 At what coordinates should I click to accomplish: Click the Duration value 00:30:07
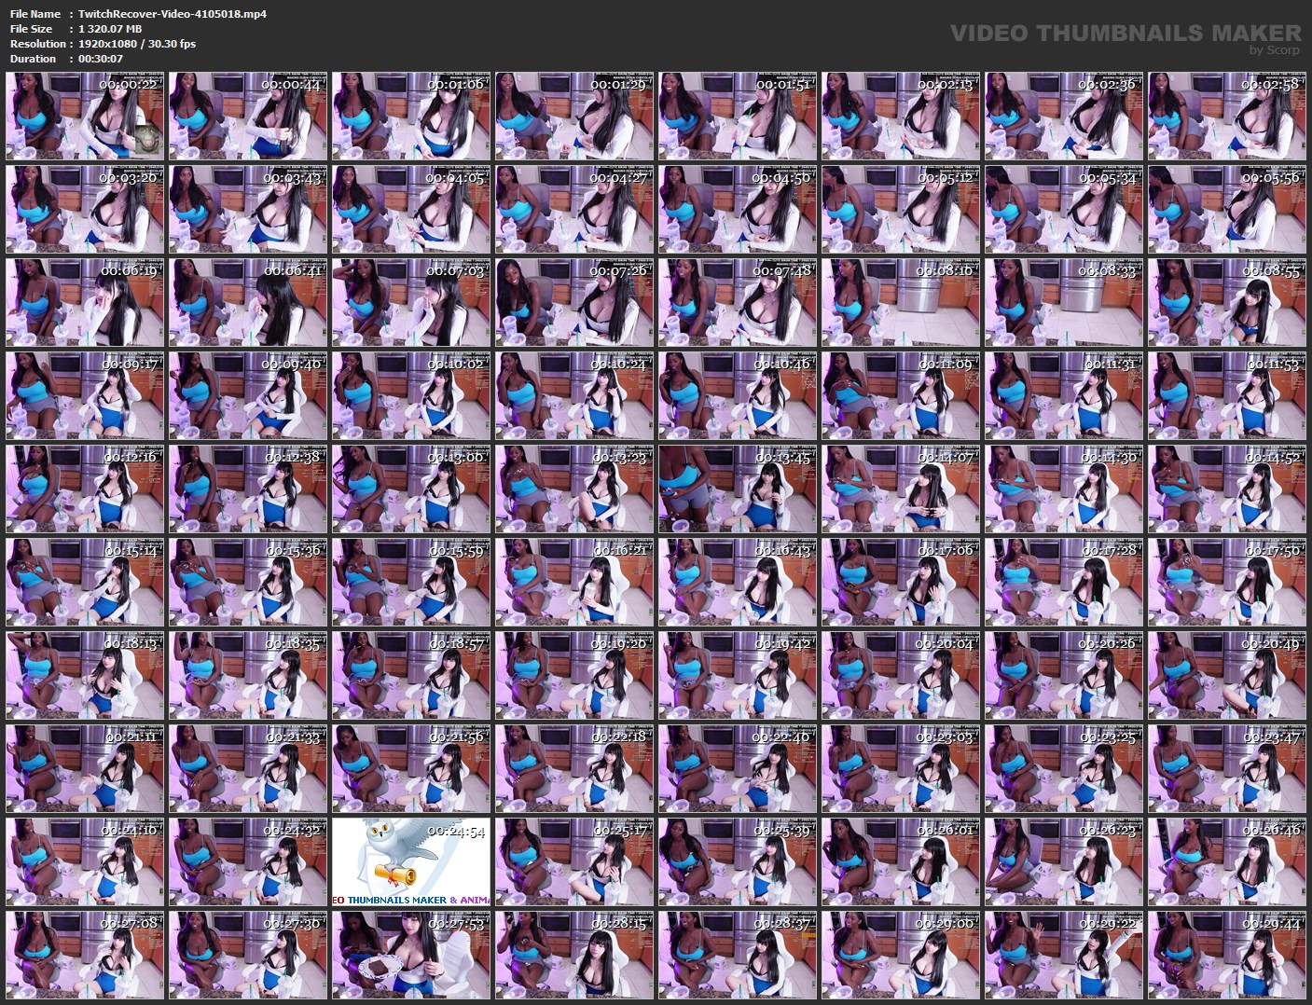101,59
